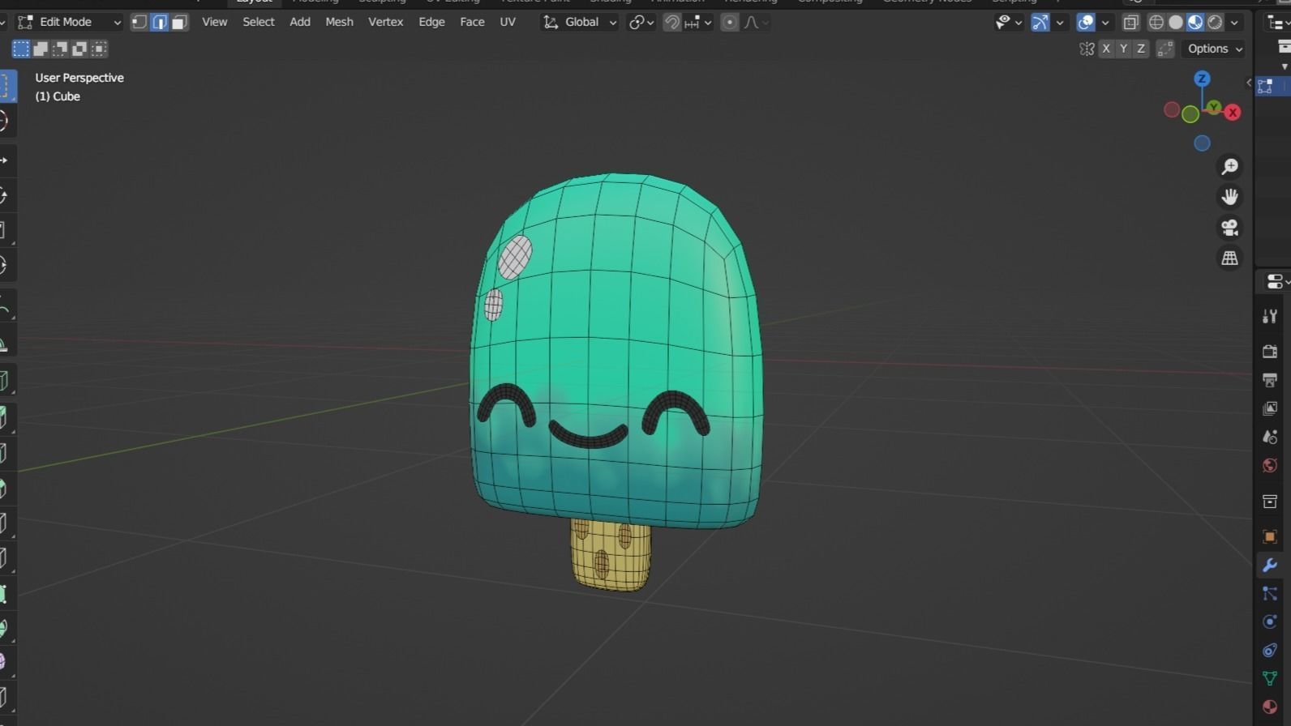Open Global transform orientation dropdown
1291x726 pixels.
pos(580,22)
